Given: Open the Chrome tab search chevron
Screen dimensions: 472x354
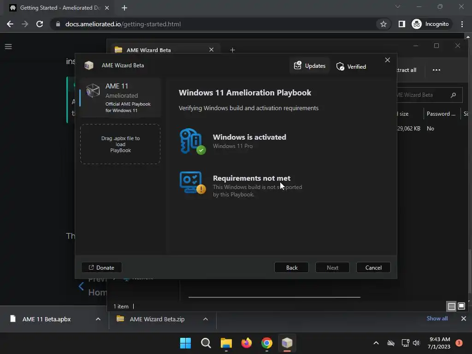Looking at the screenshot, I should point(398,6).
